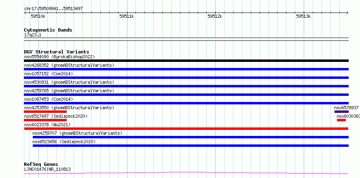The height and width of the screenshot is (178, 360).
Task: Select the black nsv5554090 variant bar
Action: point(186,61)
